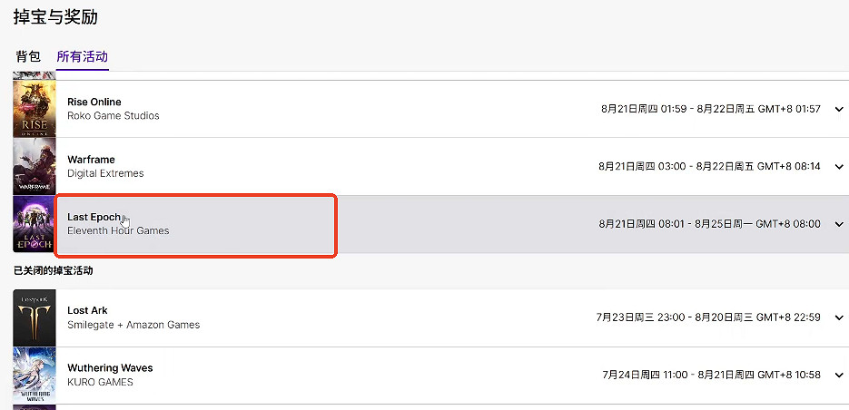Select the Lost Ark campaign title
This screenshot has height=410, width=849.
pos(87,310)
